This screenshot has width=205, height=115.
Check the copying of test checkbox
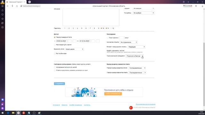tap(55, 67)
